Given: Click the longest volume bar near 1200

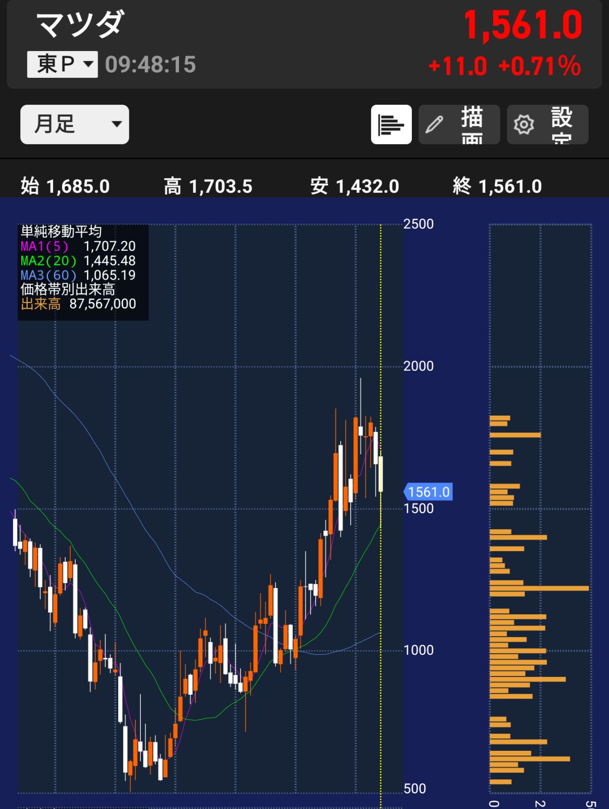Looking at the screenshot, I should point(539,588).
